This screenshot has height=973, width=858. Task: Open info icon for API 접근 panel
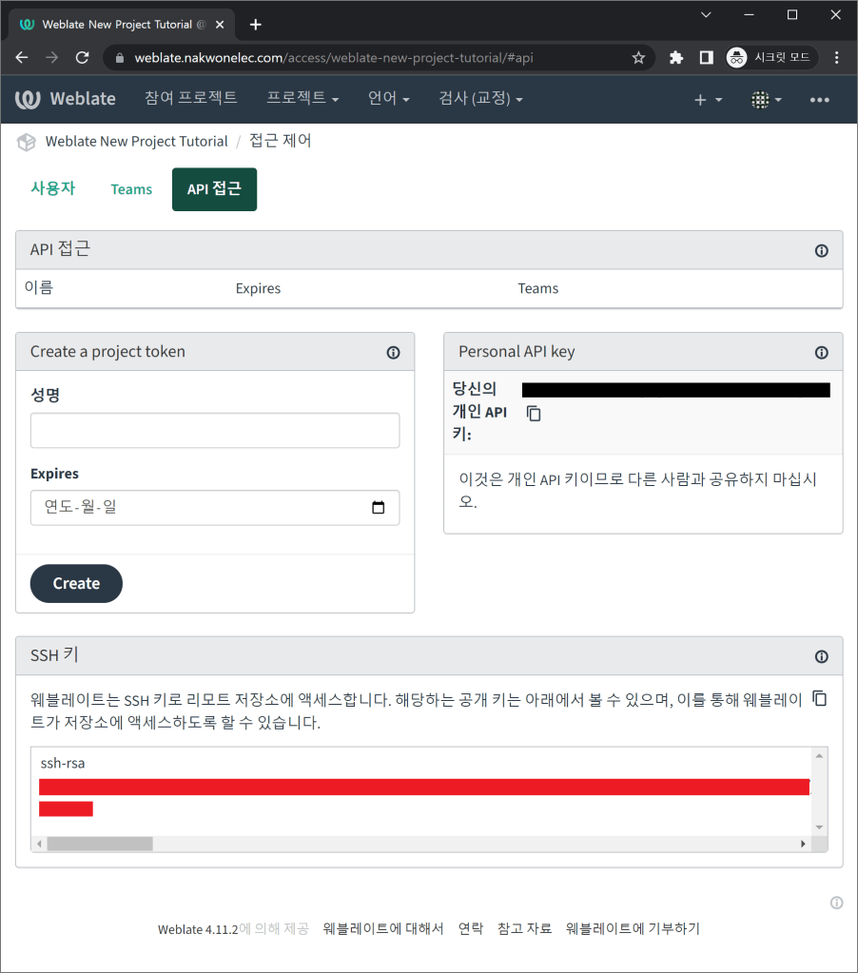tap(821, 251)
